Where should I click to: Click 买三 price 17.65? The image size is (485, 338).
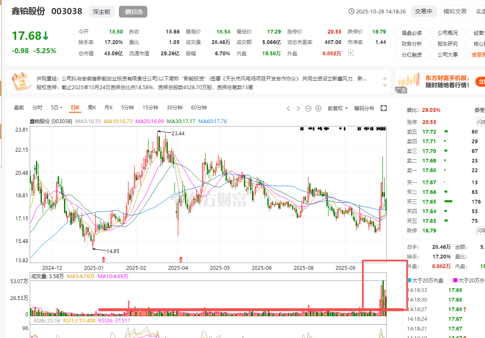coord(429,202)
